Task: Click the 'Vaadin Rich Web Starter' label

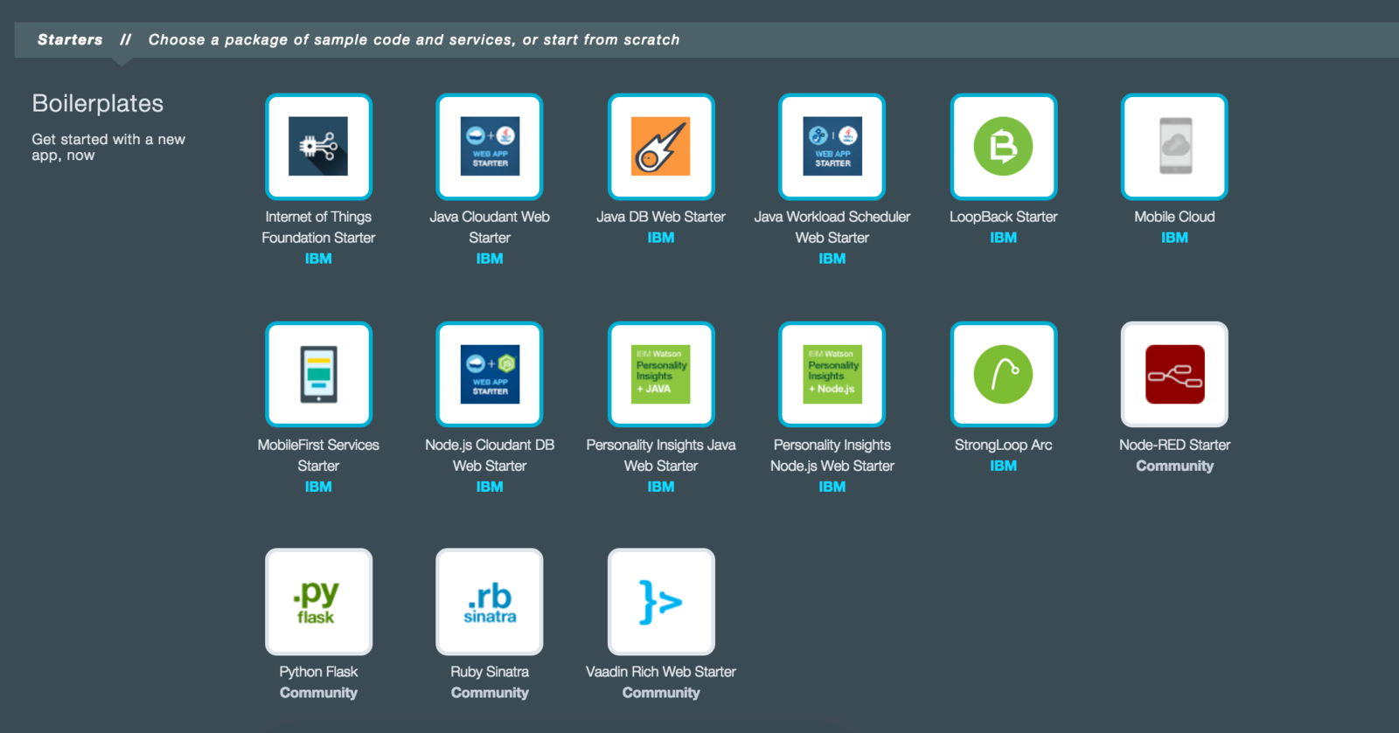Action: 661,672
